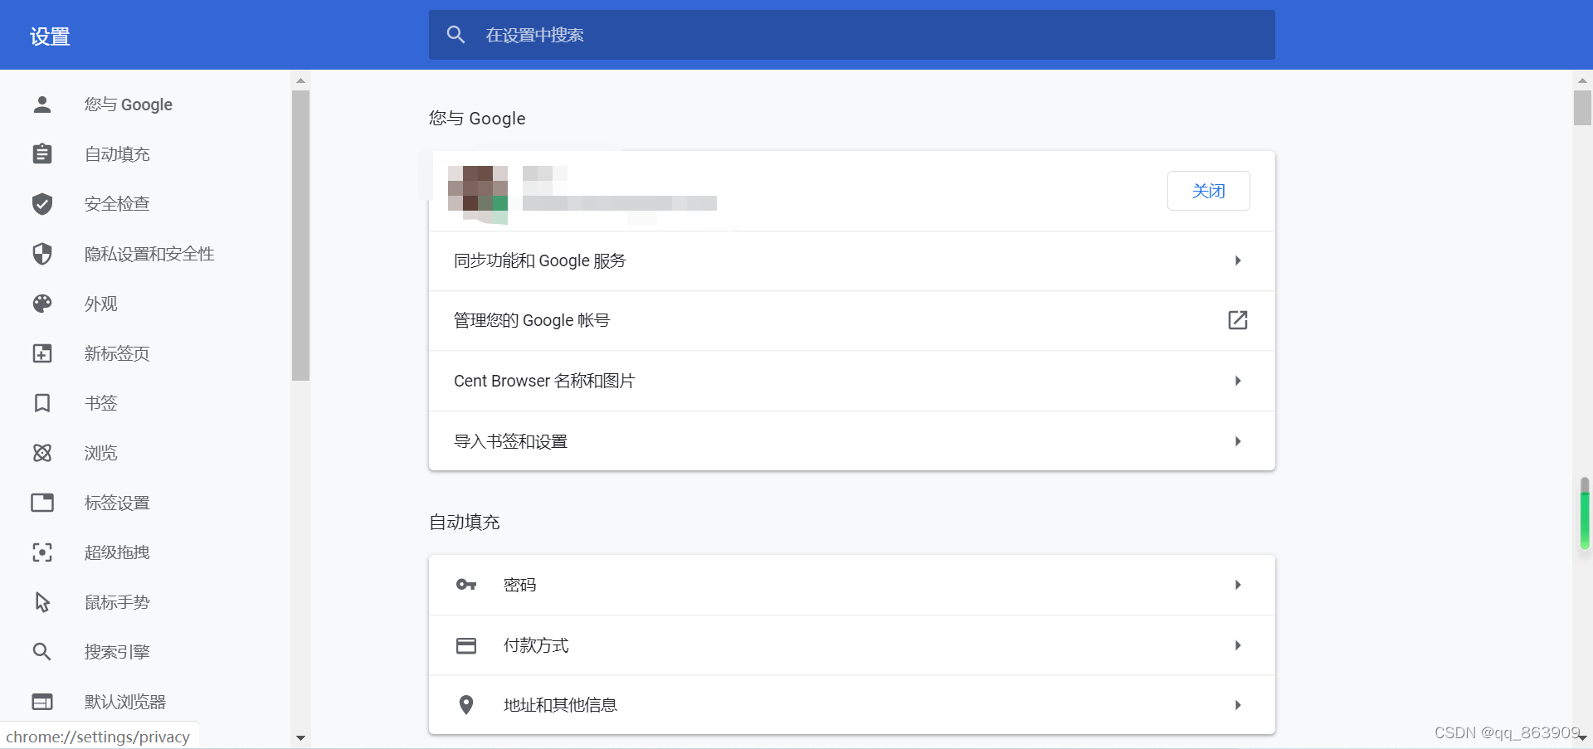1593x749 pixels.
Task: Click the main page scrollbar thumb
Action: [1582, 108]
